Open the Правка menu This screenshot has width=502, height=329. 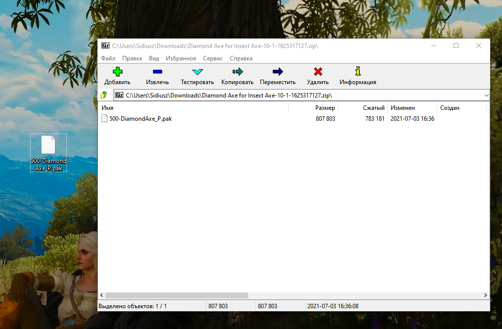tap(132, 58)
